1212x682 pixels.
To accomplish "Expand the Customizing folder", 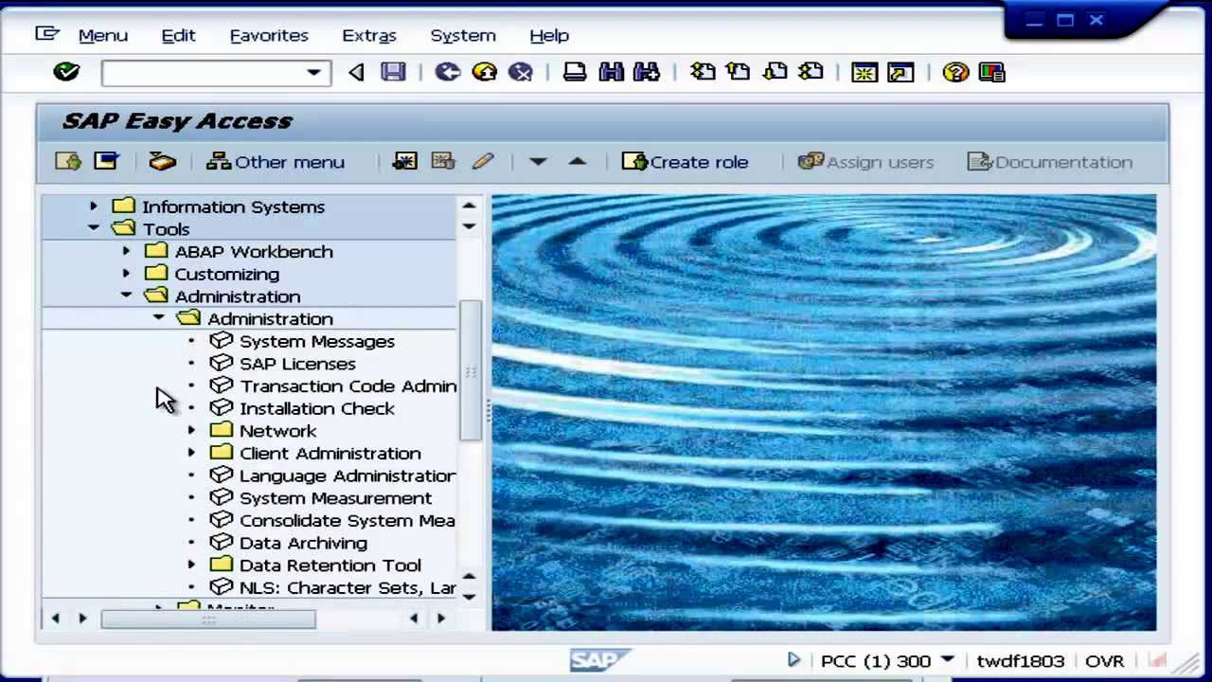I will pos(126,274).
